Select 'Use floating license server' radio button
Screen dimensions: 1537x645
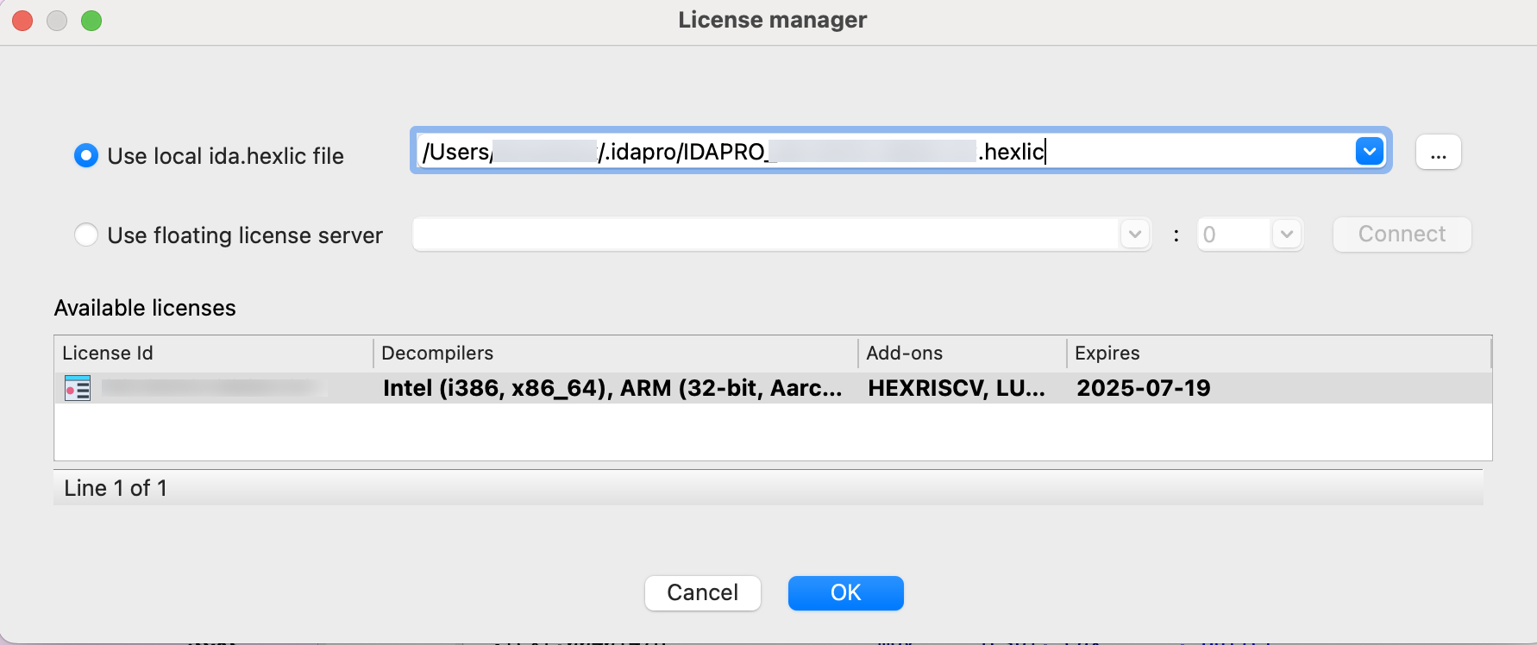point(86,235)
